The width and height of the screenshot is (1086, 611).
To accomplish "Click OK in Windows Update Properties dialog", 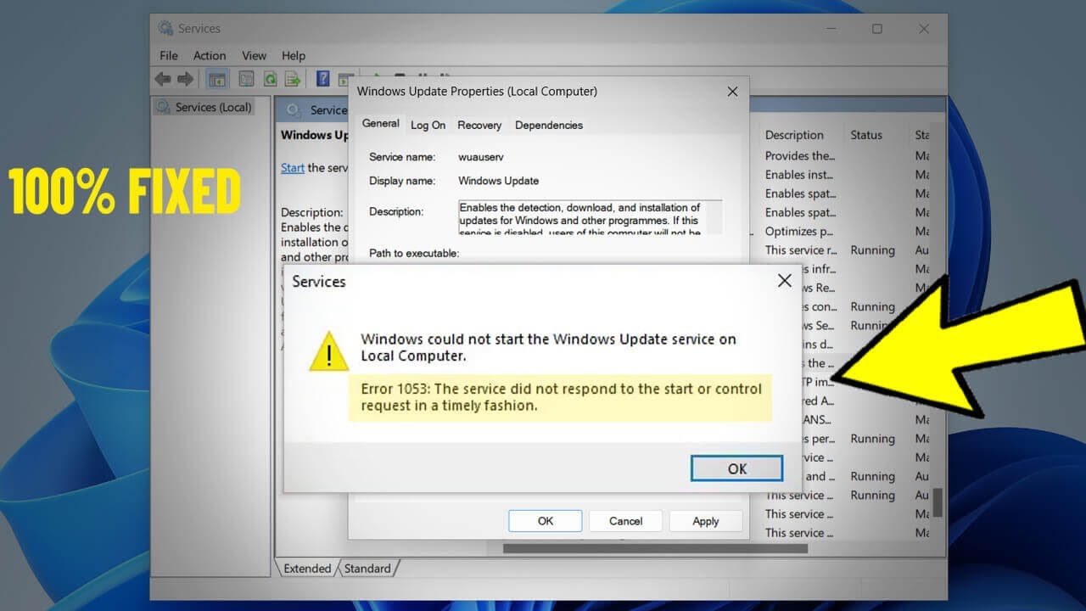I will tap(546, 521).
